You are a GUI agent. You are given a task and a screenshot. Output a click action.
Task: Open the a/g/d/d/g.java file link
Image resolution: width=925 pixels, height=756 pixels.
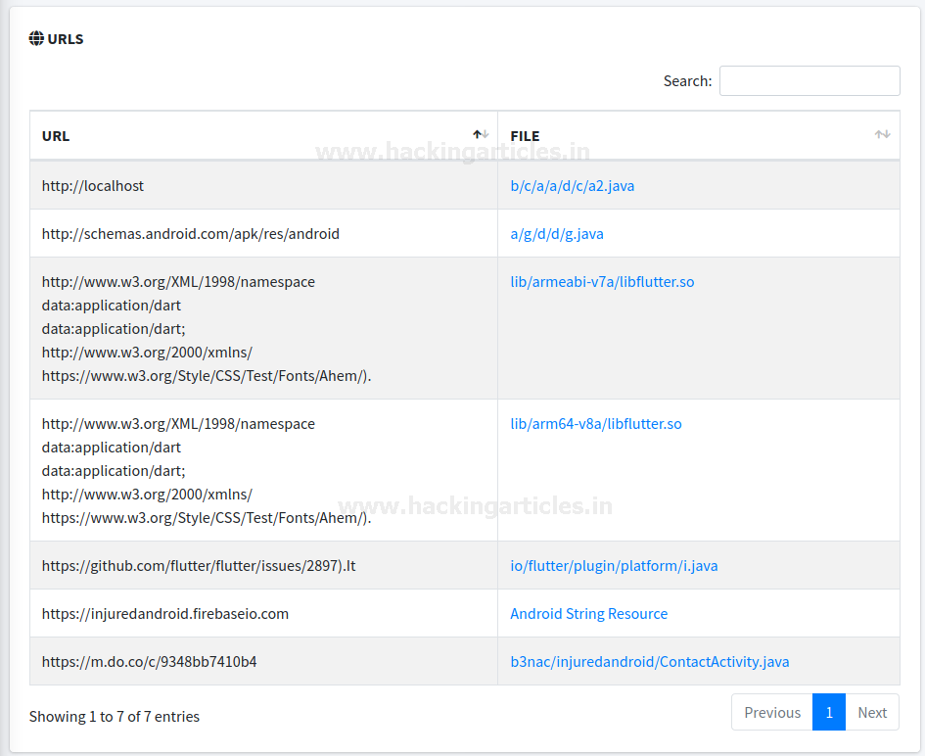click(x=556, y=234)
